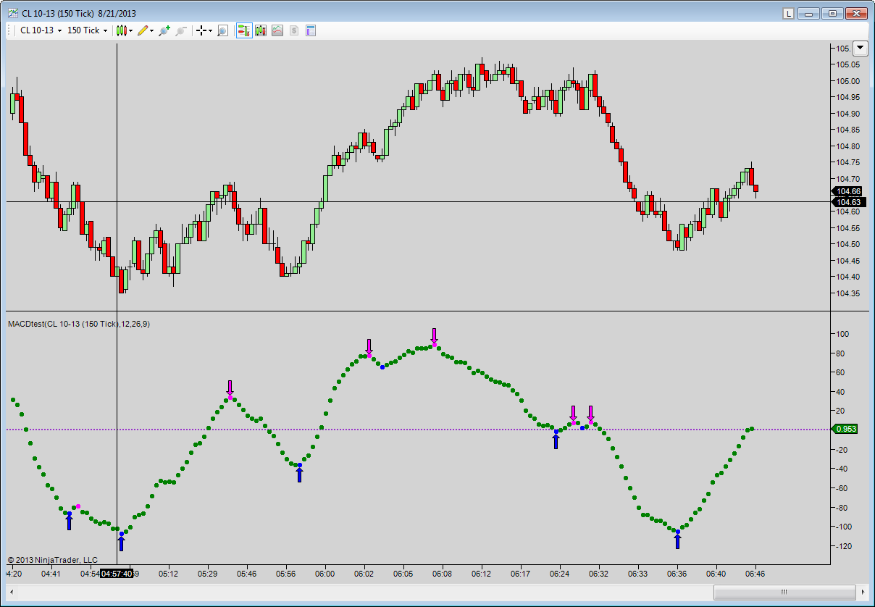875x607 pixels.
Task: Open the Indicators chart icon
Action: pyautogui.click(x=277, y=30)
